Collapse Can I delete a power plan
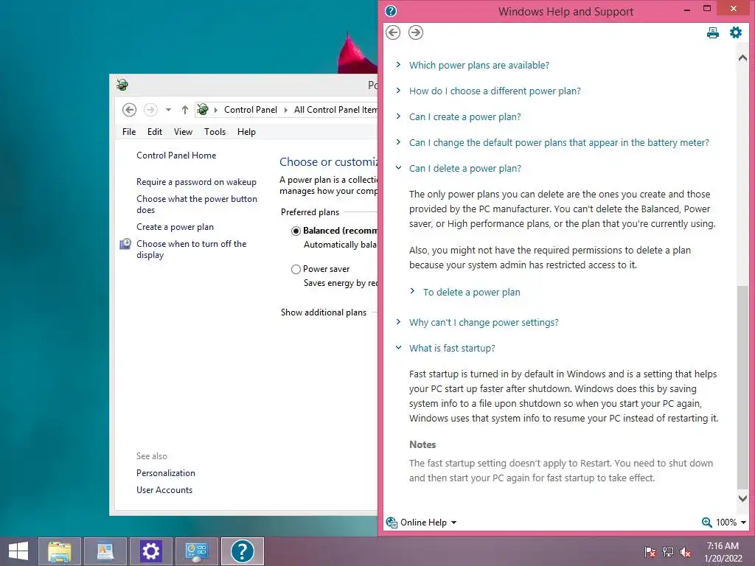 pos(465,169)
